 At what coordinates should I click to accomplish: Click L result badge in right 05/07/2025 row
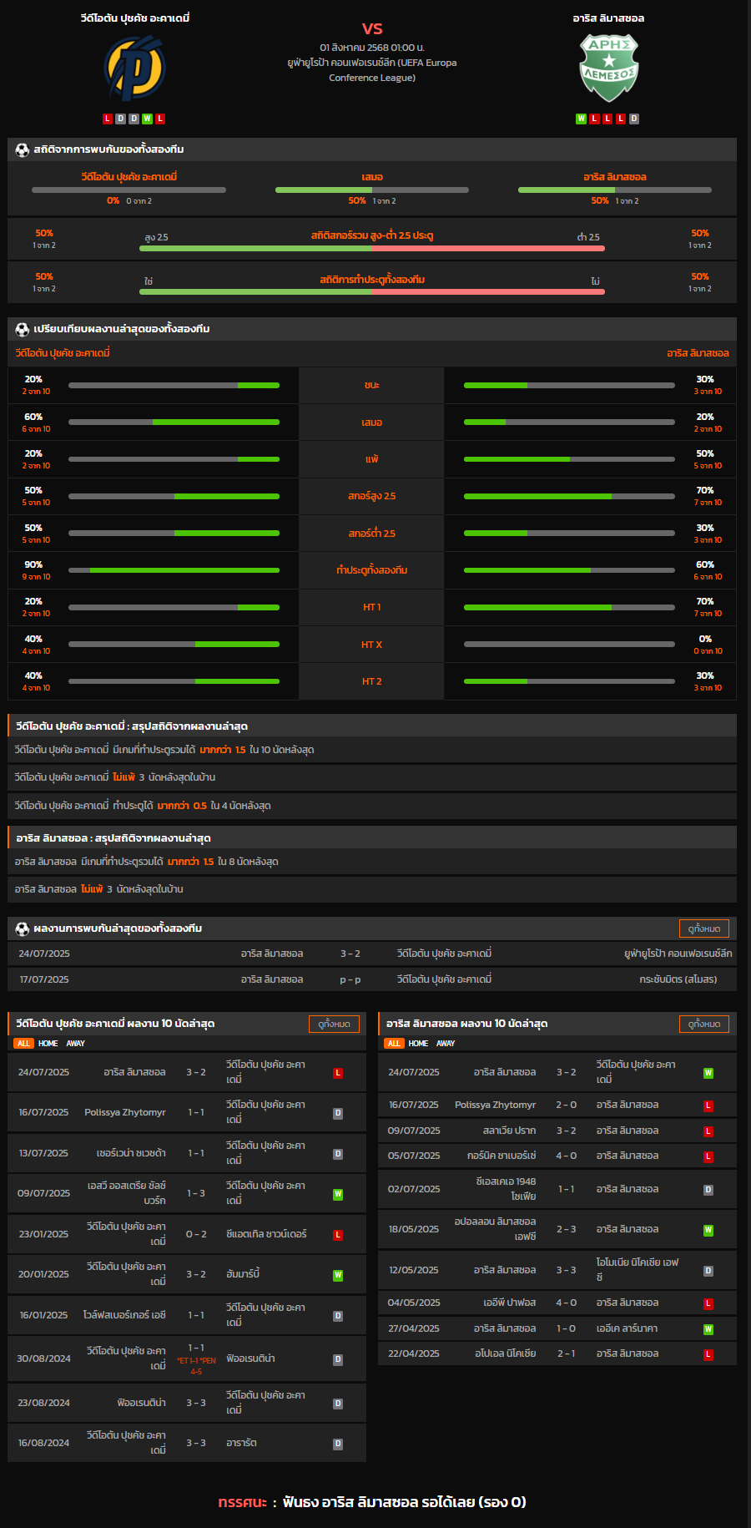(708, 1156)
